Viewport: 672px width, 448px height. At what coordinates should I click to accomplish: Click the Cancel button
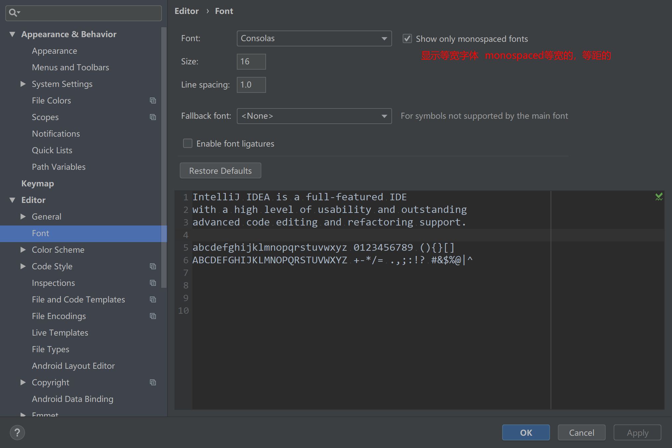coord(581,433)
